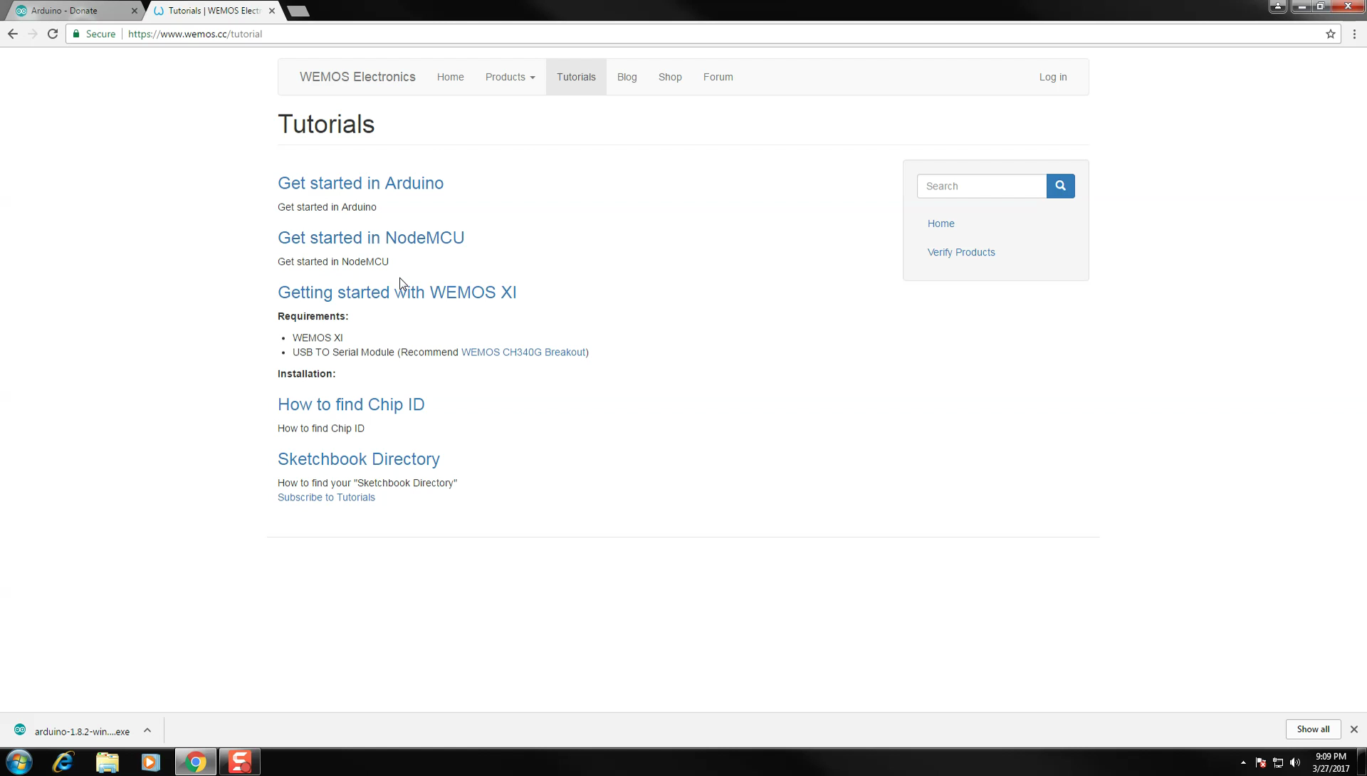Screen dimensions: 1367x776
Task: Open Windows Start menu
Action: [x=19, y=762]
